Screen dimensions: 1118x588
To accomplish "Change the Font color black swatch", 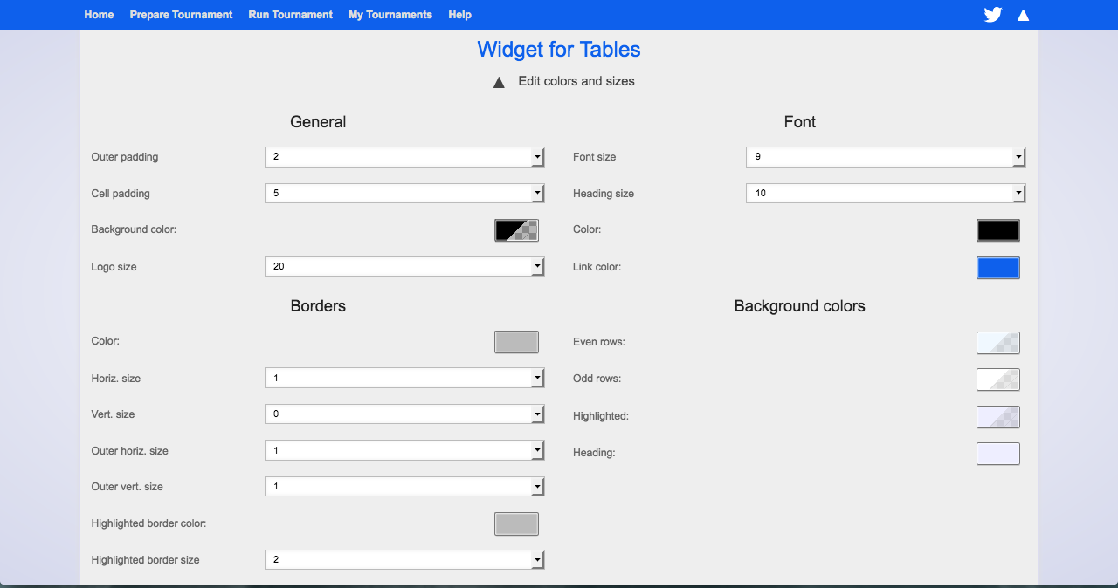I will (x=997, y=230).
